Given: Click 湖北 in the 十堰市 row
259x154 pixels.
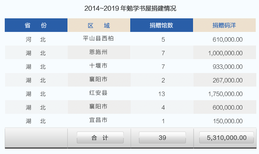Looking at the screenshot, I should [36, 67].
